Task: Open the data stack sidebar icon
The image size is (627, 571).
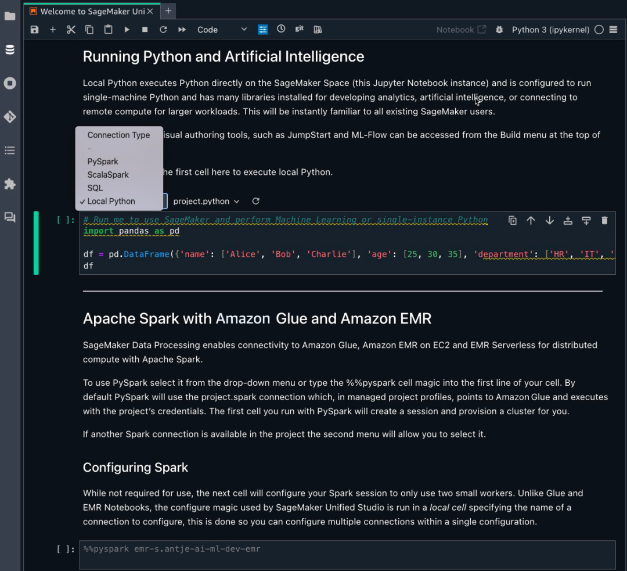Action: (10, 49)
